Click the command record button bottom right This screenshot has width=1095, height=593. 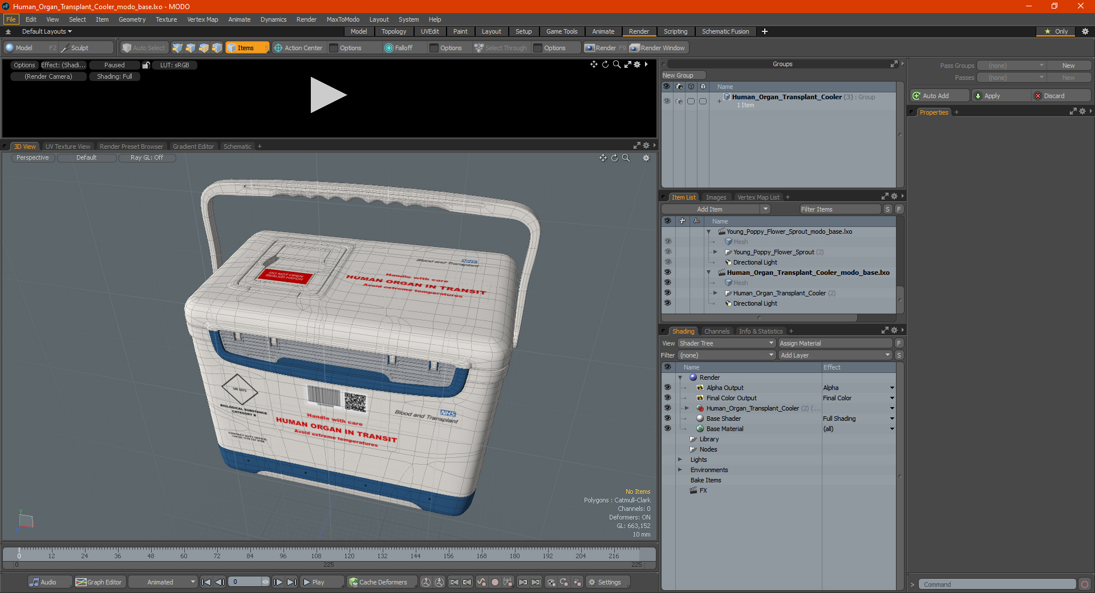coord(1085,584)
